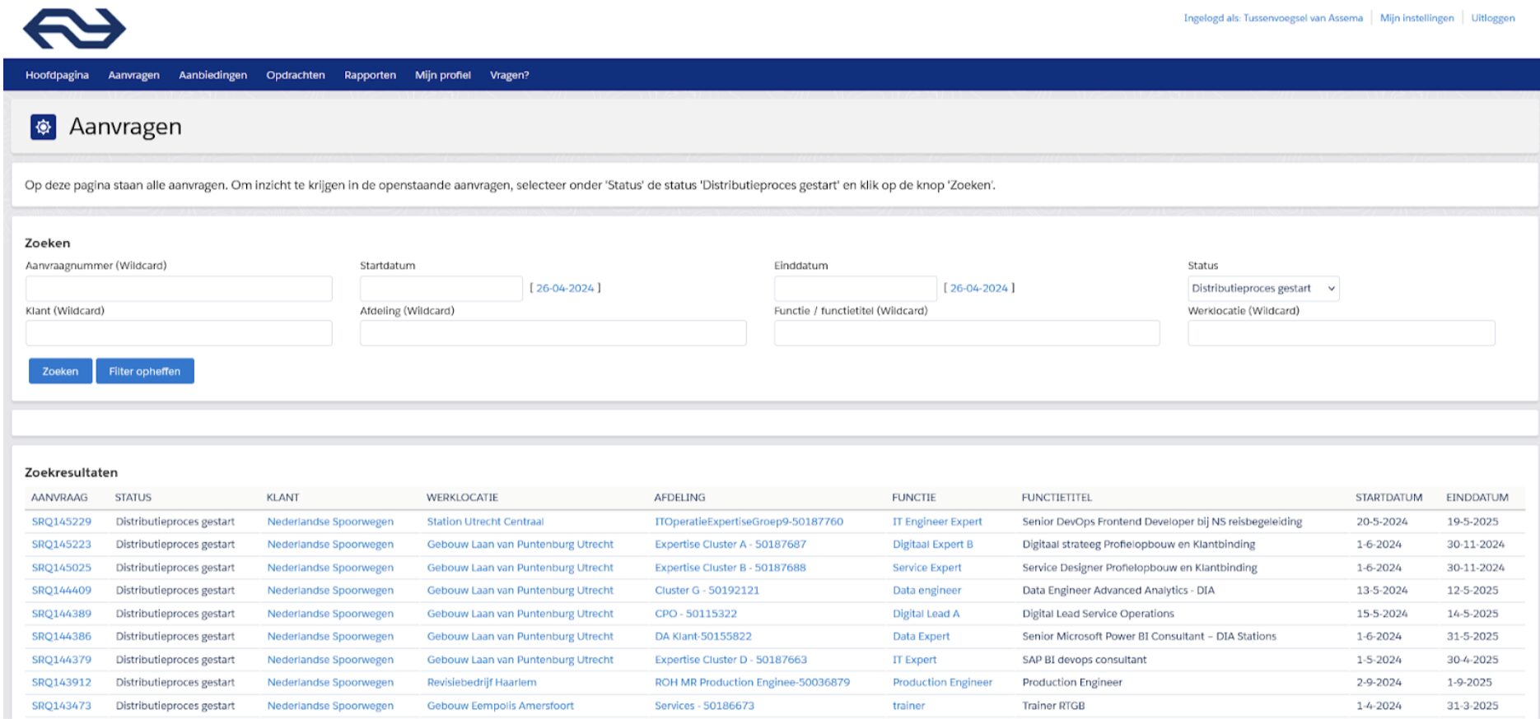The width and height of the screenshot is (1540, 719).
Task: Select 'Digital Lead Service Operations' title cell
Action: pos(1098,614)
